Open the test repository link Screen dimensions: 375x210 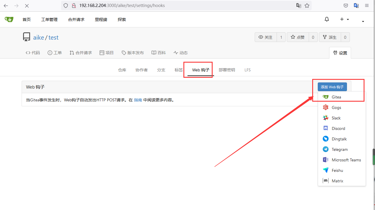click(53, 38)
